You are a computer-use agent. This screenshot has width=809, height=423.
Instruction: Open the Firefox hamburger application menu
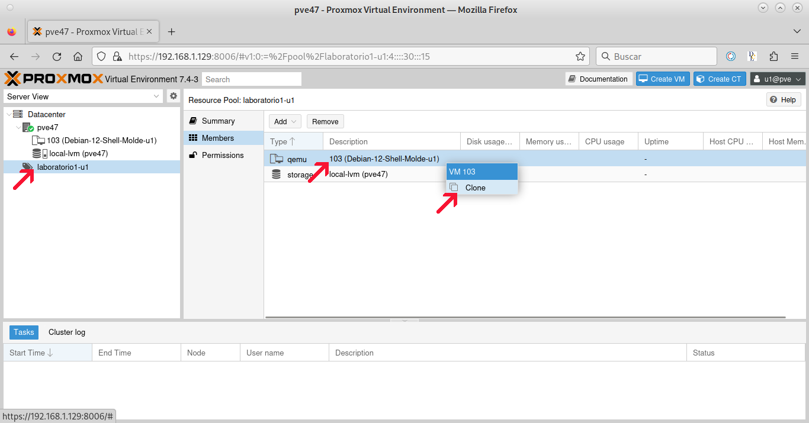(795, 57)
